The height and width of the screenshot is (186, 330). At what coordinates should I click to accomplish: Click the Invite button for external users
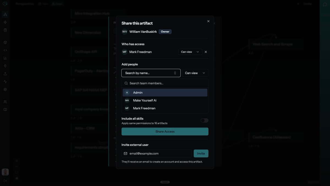click(x=201, y=153)
